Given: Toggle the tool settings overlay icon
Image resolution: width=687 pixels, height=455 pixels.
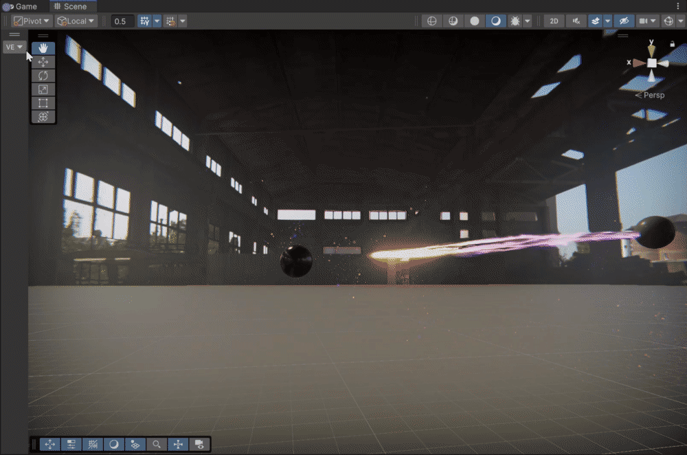Looking at the screenshot, I should 71,445.
